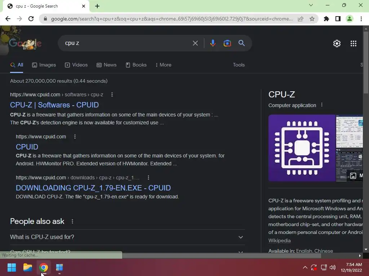Submit search with magnifier icon
Screen dimensions: 369x276
pyautogui.click(x=241, y=43)
